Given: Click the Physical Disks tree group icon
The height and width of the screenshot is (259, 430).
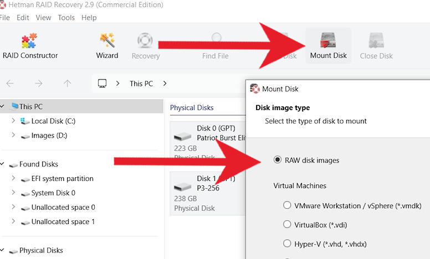Looking at the screenshot, I should coord(13,251).
